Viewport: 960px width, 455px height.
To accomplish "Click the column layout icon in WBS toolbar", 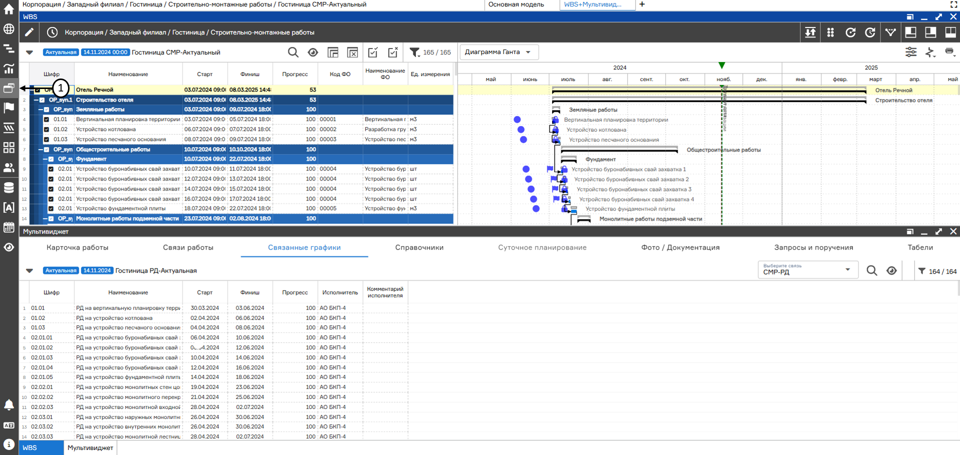I will pyautogui.click(x=333, y=52).
